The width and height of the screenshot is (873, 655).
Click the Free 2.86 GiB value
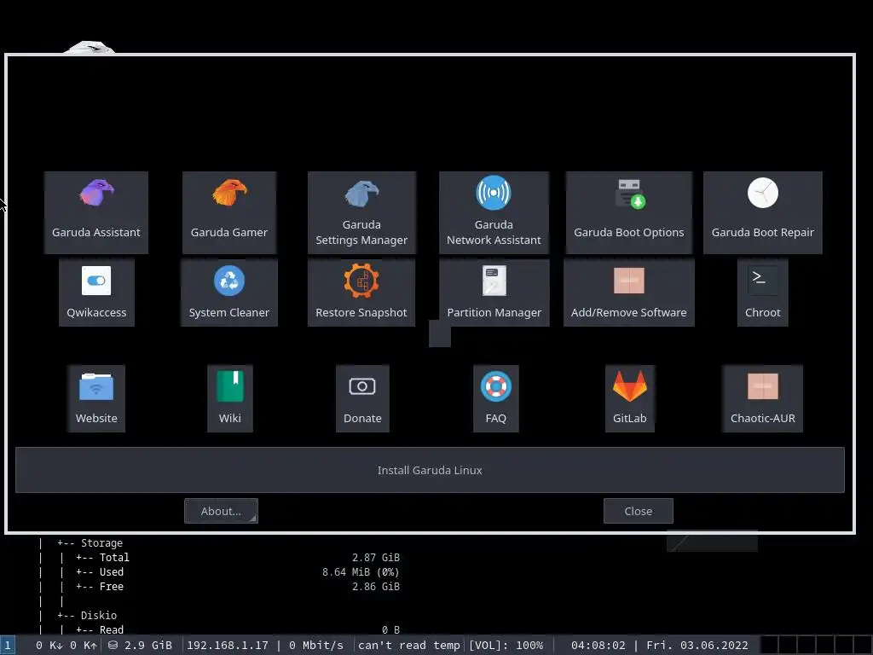click(376, 587)
